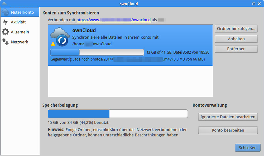Maximize the ownCloud window
This screenshot has height=156, width=264.
point(254,4)
